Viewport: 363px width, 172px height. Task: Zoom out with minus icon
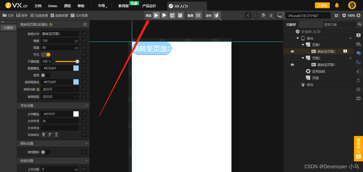click(x=344, y=16)
